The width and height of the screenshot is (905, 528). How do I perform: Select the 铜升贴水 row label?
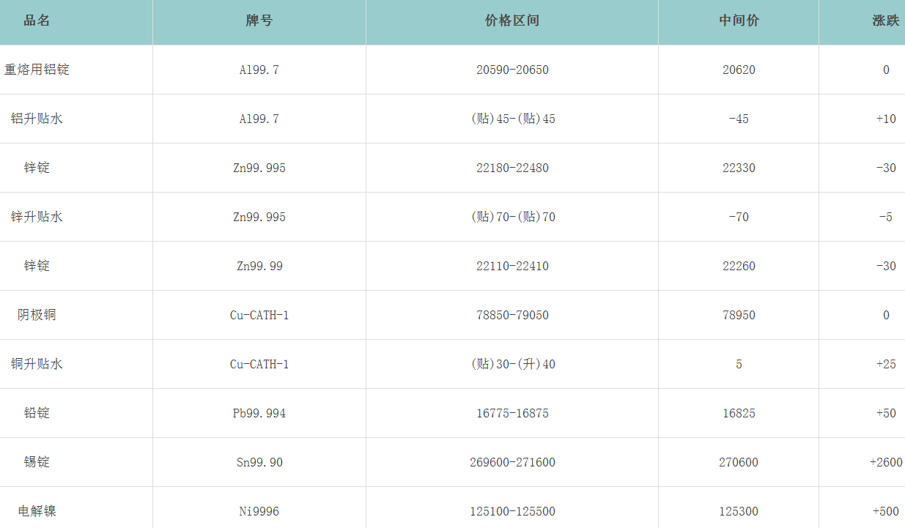point(37,364)
